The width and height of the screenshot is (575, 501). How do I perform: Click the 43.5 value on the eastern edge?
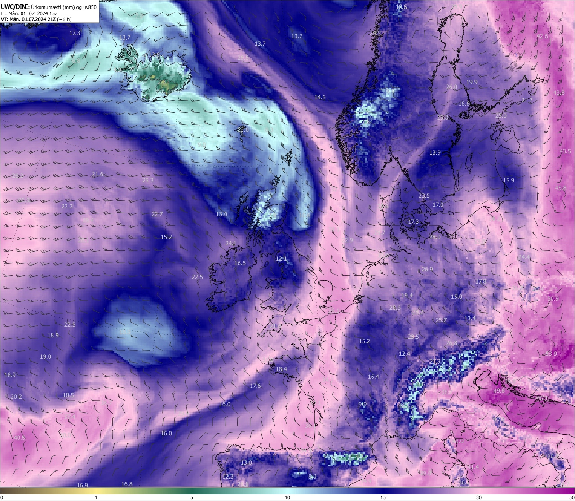[x=565, y=151]
